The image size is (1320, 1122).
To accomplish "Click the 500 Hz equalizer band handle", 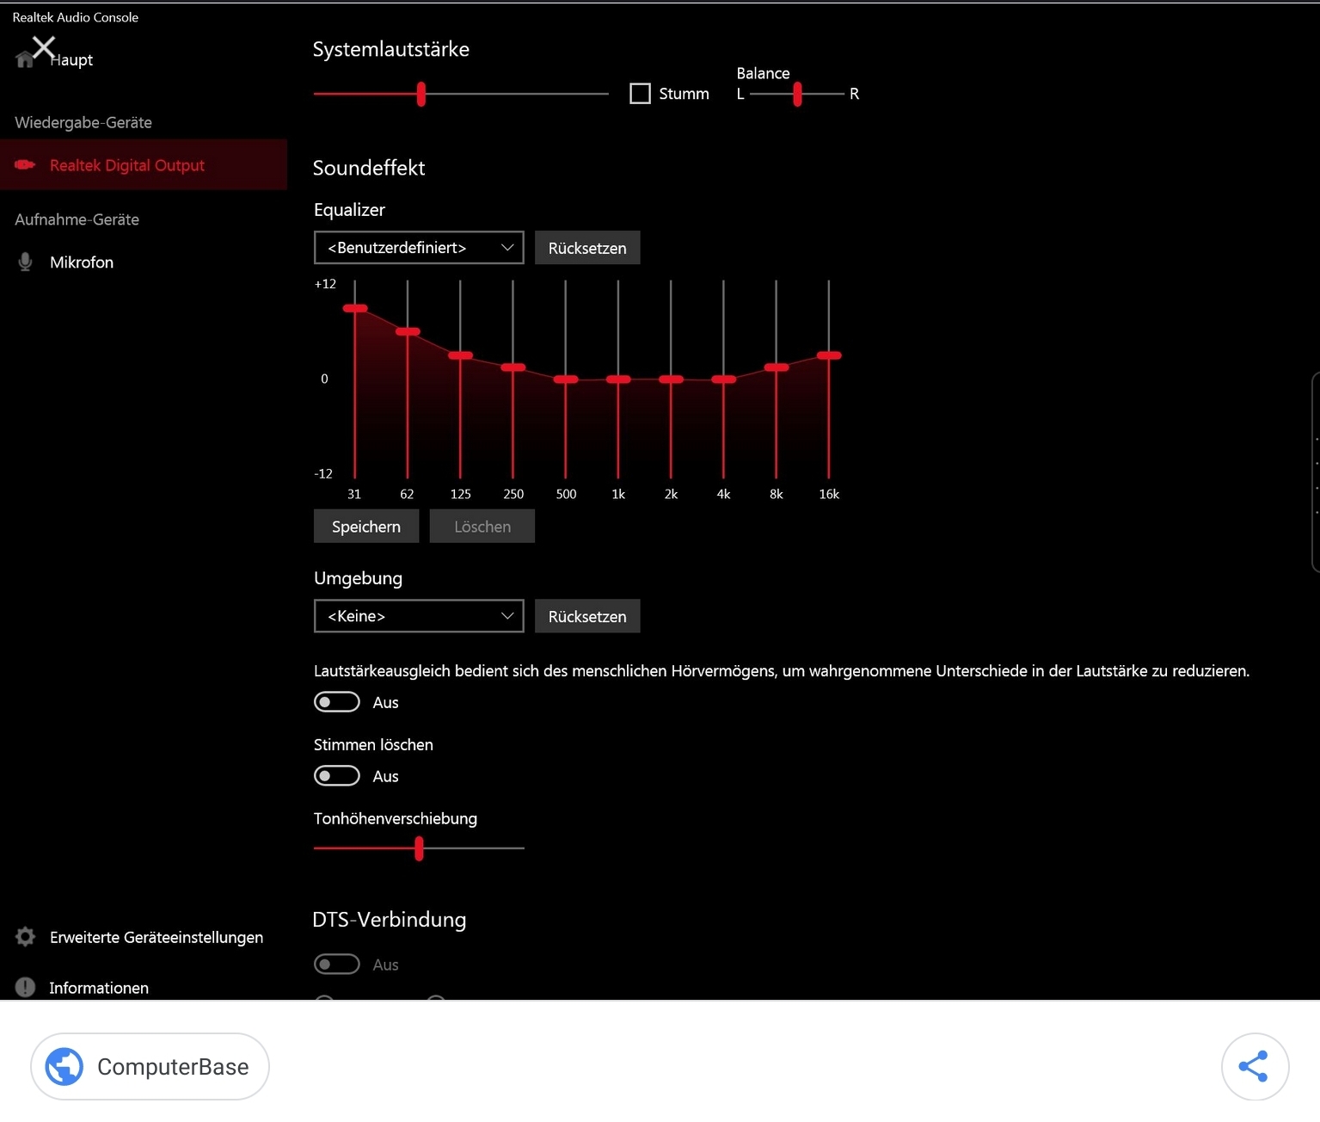I will (566, 379).
